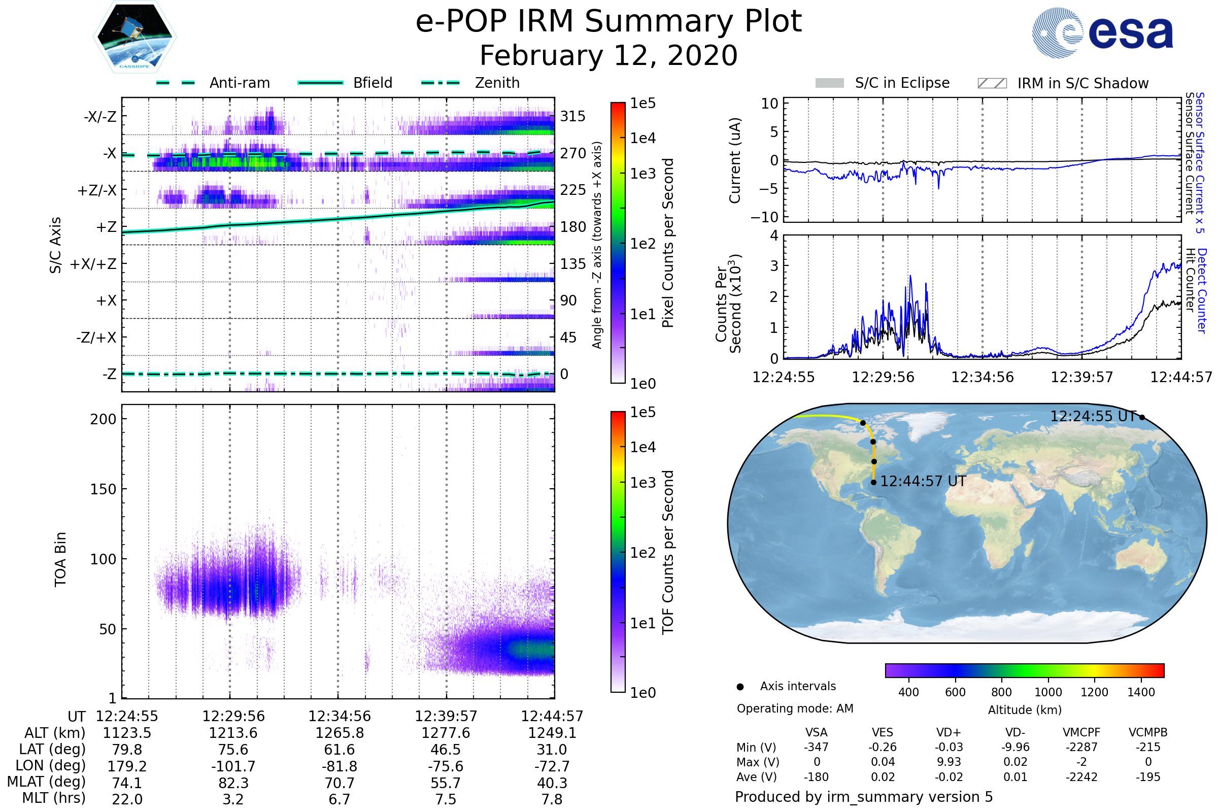Click the TOF Counts per Second colorbar

point(618,552)
